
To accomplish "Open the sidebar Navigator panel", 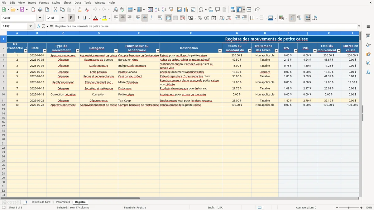I will (x=368, y=63).
